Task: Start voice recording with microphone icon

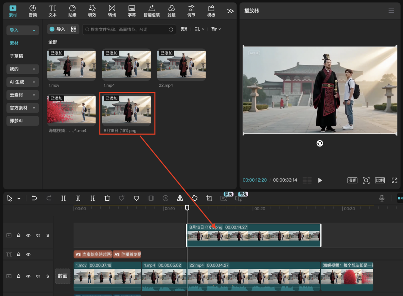Action: coord(382,198)
